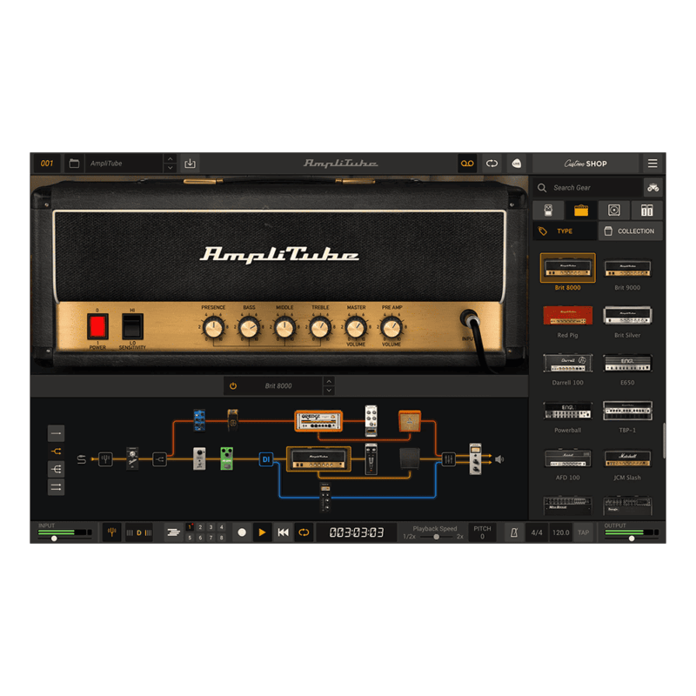This screenshot has width=696, height=696.
Task: Switch to previous amp model arrow
Action: (329, 381)
